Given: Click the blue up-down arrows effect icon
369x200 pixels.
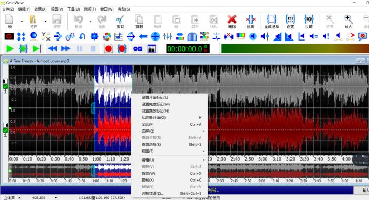Looking at the screenshot, I should (21, 36).
